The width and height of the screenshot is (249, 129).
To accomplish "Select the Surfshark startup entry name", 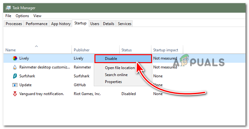I will (x=27, y=76).
